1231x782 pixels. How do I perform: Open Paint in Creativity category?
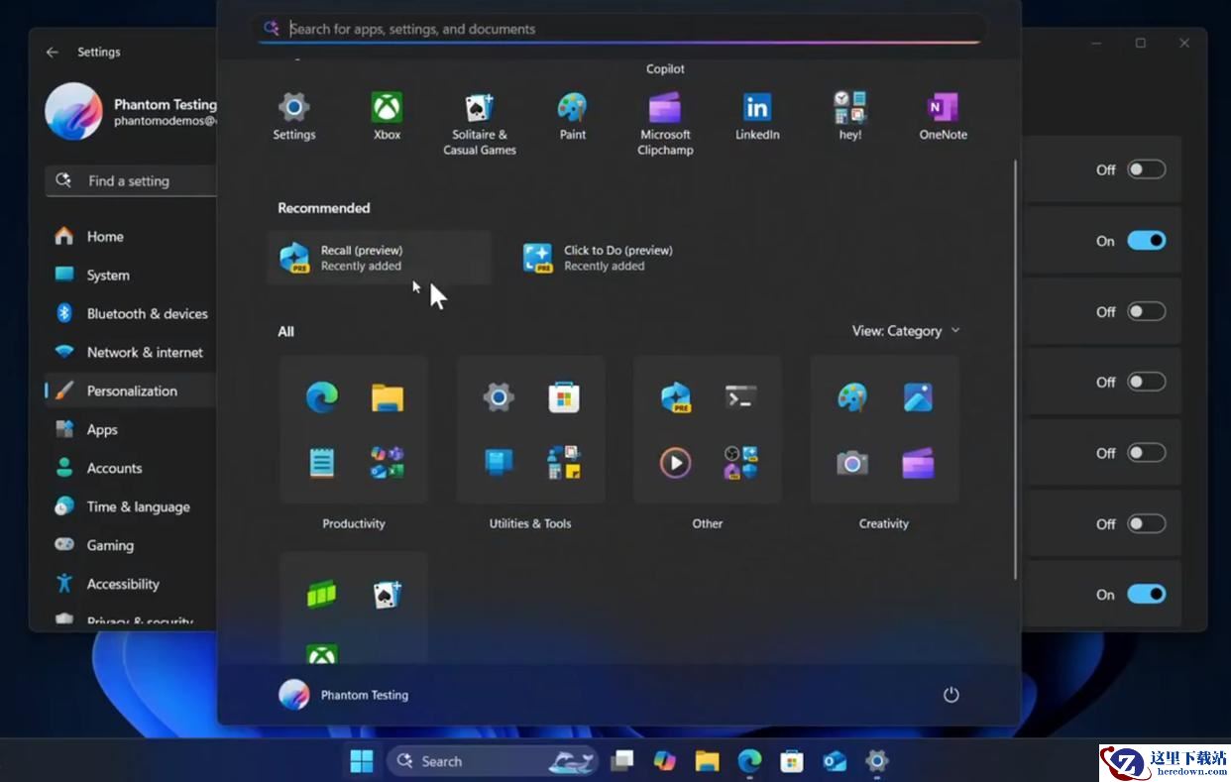[x=851, y=397]
